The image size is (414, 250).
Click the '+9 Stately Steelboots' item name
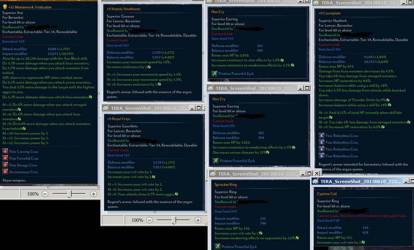(x=124, y=9)
